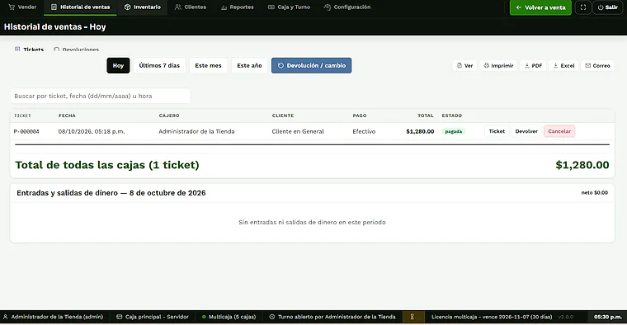Open the Historial de ventas tab
Image resolution: width=627 pixels, height=325 pixels.
click(80, 7)
